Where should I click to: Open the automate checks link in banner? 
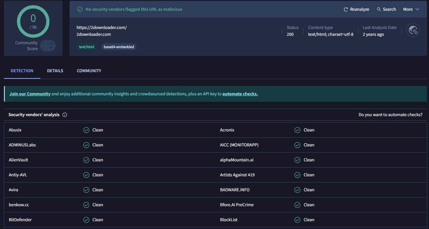240,94
